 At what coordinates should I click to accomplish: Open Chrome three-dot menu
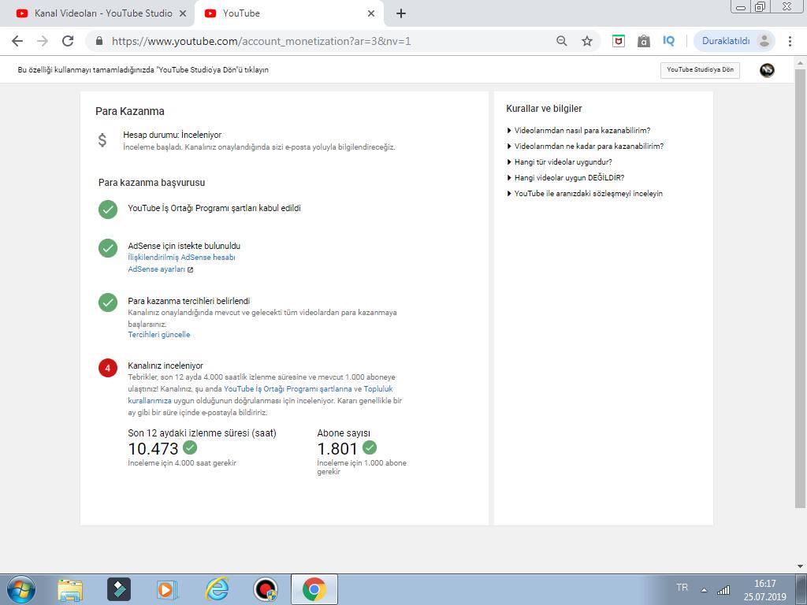[x=790, y=41]
